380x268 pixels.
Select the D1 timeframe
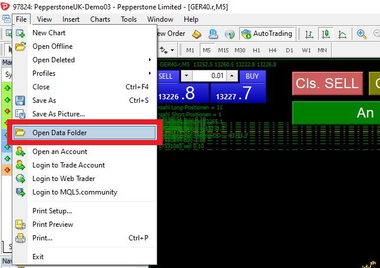(x=289, y=50)
